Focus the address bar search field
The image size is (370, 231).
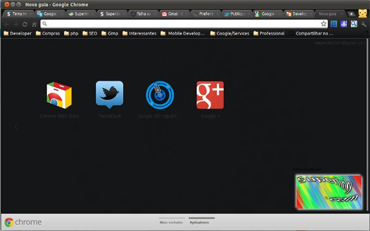click(183, 24)
